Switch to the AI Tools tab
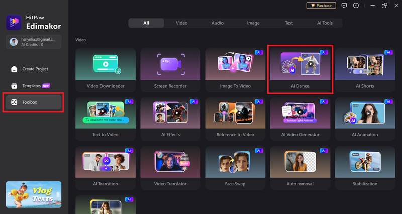The height and width of the screenshot is (214, 402). click(325, 23)
